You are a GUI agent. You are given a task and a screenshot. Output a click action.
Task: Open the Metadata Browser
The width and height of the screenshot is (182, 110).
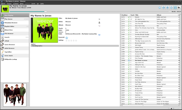pos(15,23)
